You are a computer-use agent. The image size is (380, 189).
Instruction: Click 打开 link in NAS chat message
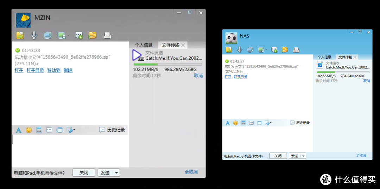228,77
